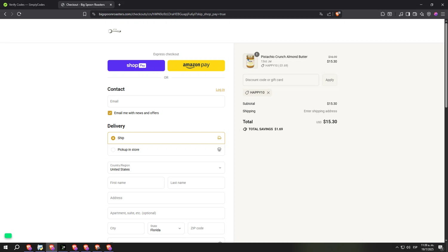
Task: Open Windows taskbar search
Action: [17, 247]
